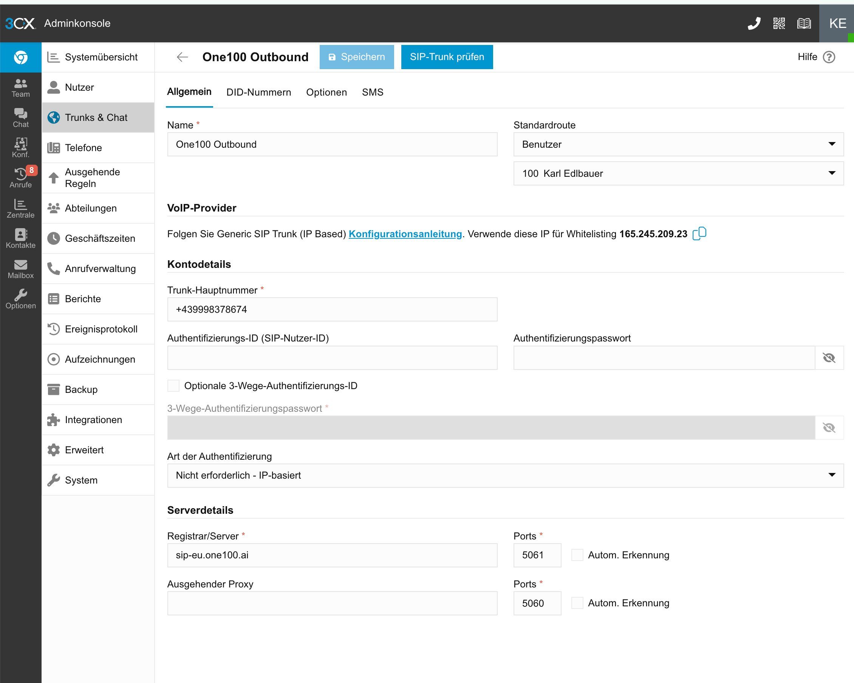854x683 pixels.
Task: Click the 3CX logo
Action: [20, 23]
